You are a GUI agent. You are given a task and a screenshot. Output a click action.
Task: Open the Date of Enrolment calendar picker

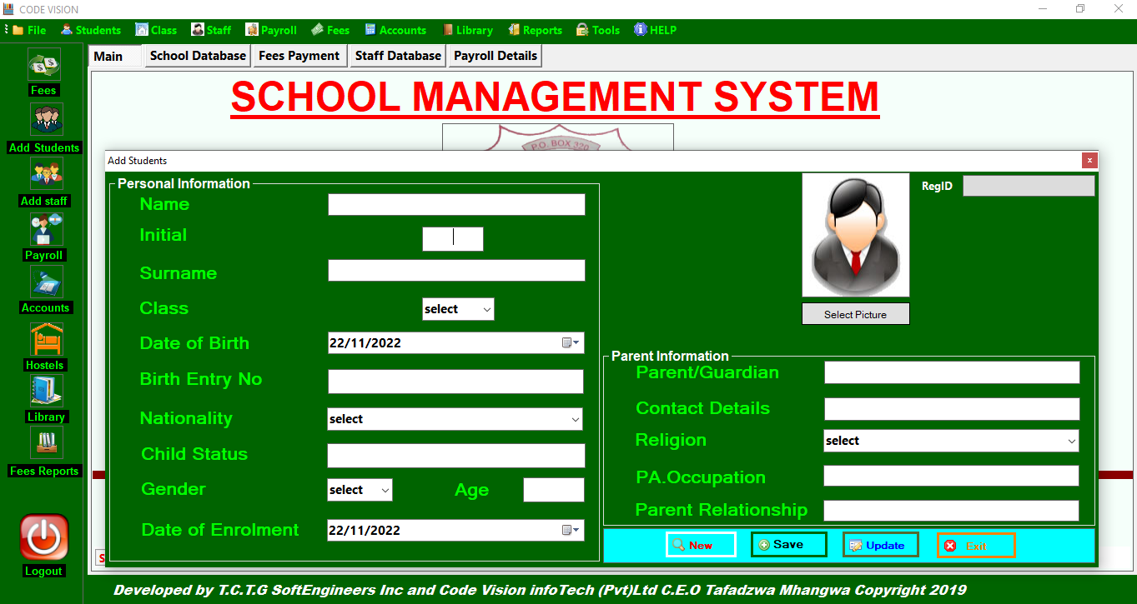tap(571, 530)
